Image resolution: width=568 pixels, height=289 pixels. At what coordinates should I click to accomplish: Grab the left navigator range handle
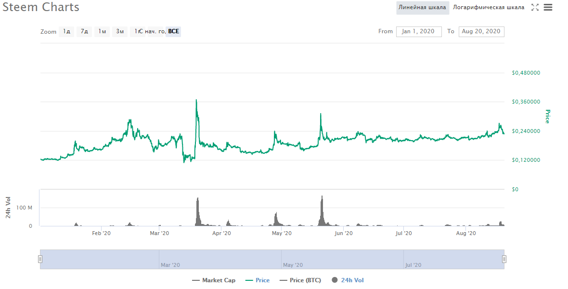[40, 259]
